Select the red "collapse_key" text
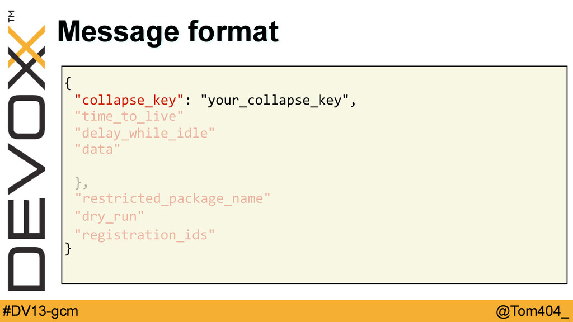Viewport: 573px width, 322px height. [129, 100]
